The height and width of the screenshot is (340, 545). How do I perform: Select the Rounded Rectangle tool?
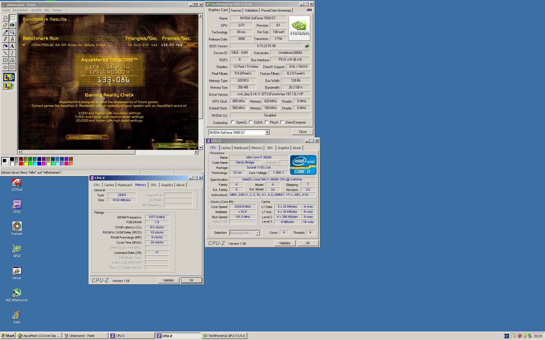tap(12, 67)
